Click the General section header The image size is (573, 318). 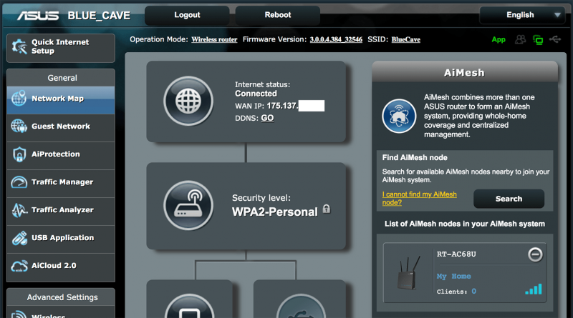pyautogui.click(x=61, y=78)
